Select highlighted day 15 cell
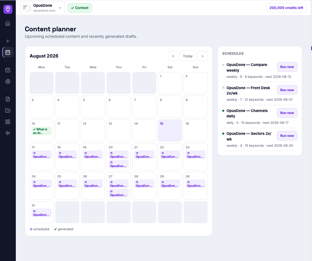The width and height of the screenshot is (312, 261). tap(170, 130)
